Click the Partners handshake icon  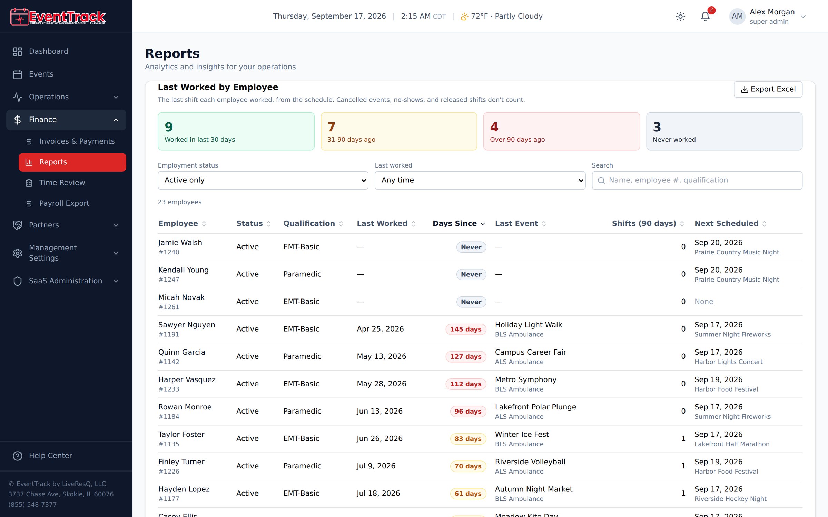pos(18,225)
